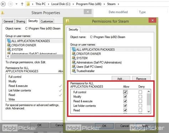Viewport: 169px width, 133px height.
Task: Close the Permissions for Steam dialog
Action: (x=153, y=20)
